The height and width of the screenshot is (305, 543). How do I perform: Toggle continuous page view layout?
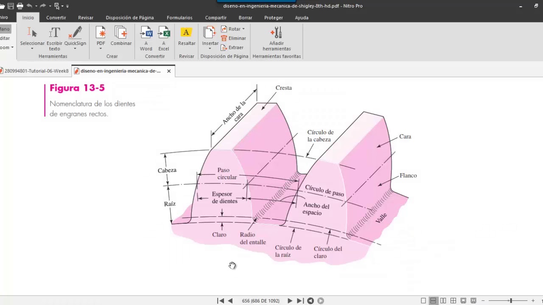[433, 301]
